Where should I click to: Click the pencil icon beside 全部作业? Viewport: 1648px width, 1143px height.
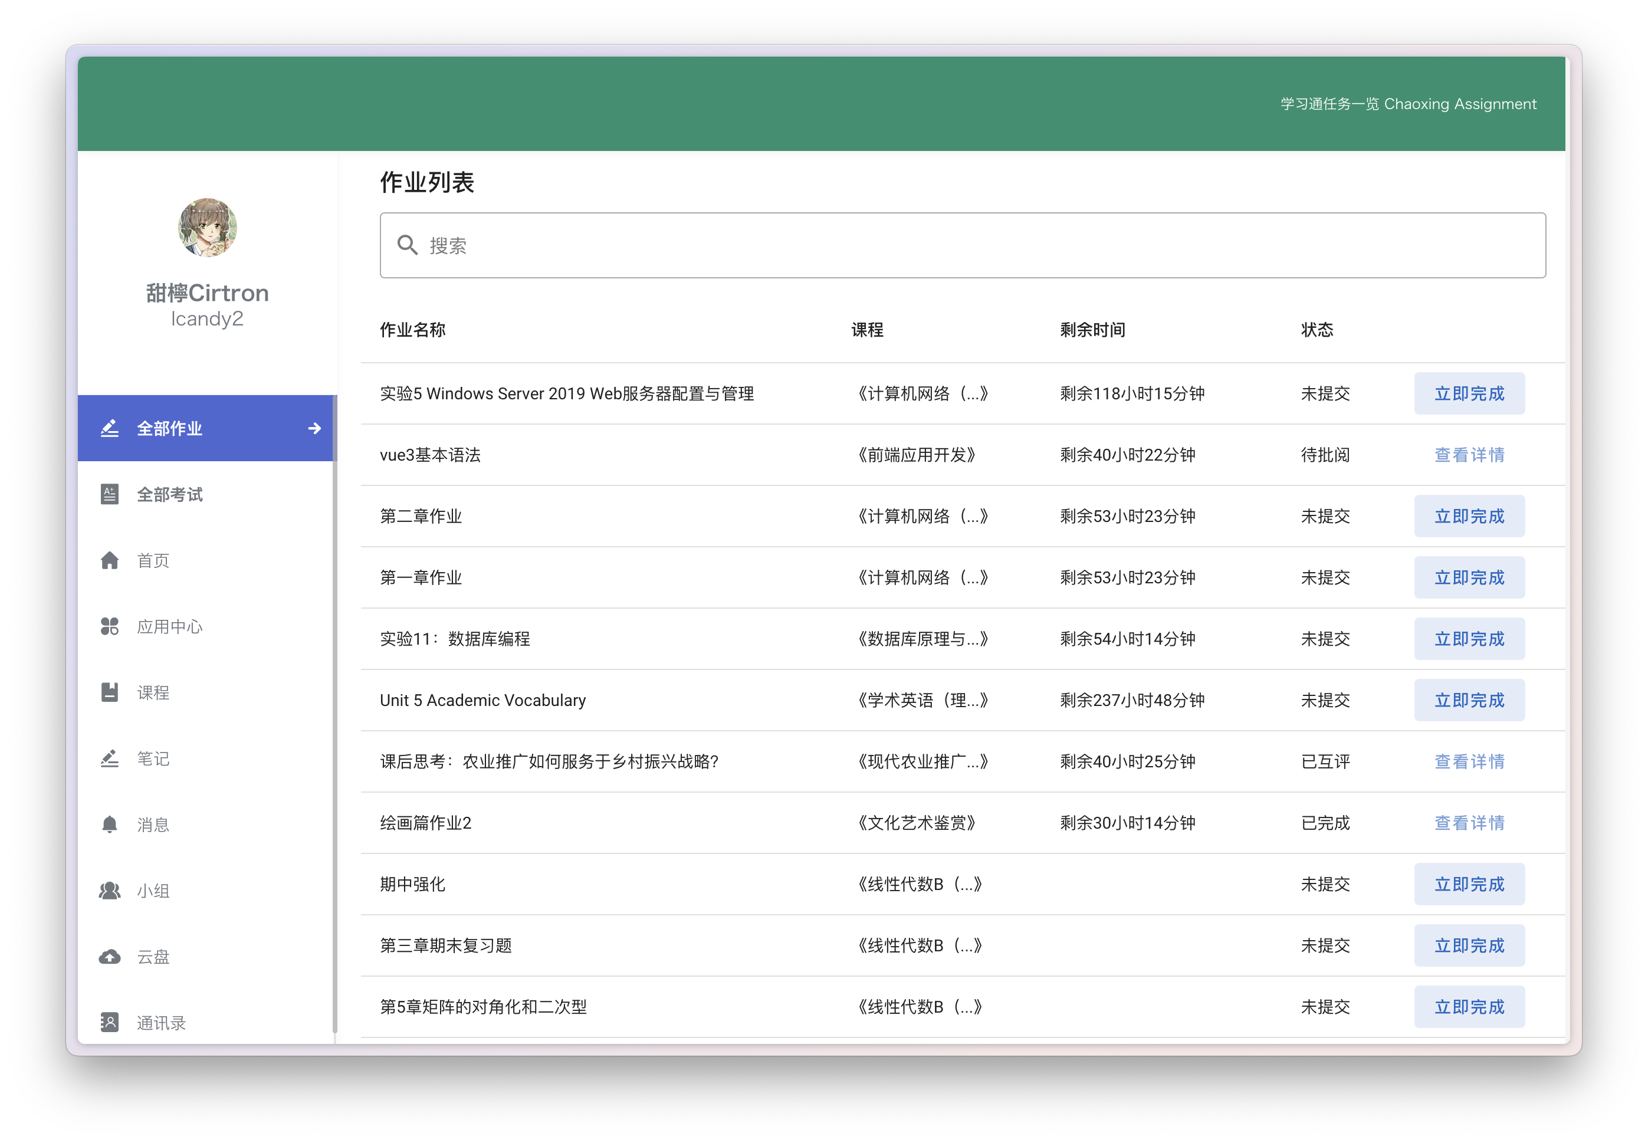(110, 428)
